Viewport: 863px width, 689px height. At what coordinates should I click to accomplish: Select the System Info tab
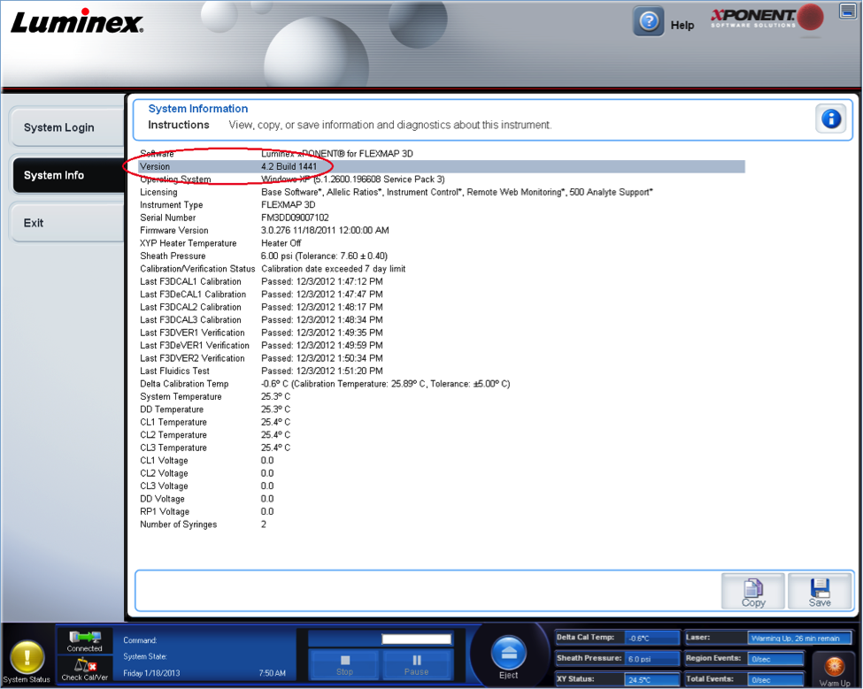point(67,175)
